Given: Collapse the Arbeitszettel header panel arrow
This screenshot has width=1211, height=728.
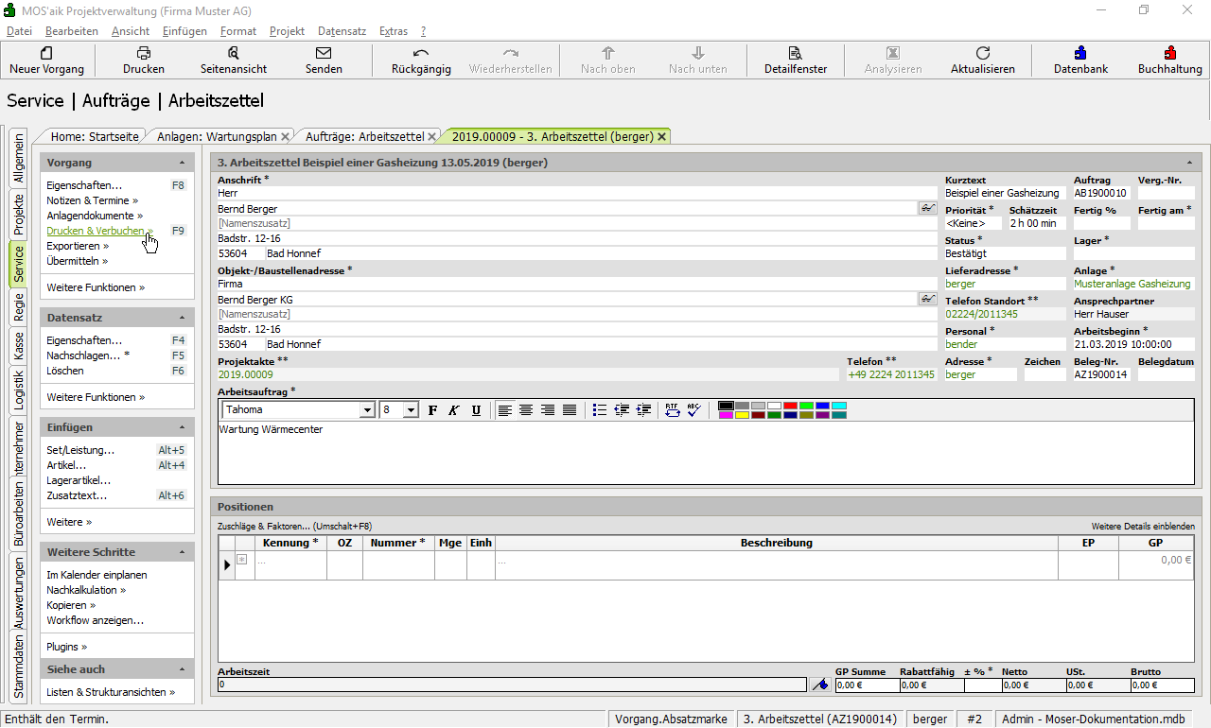Looking at the screenshot, I should [1189, 163].
